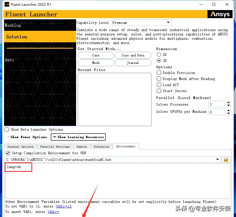The height and width of the screenshot is (217, 236).
Task: Select Solution mode in left panel
Action: pyautogui.click(x=40, y=37)
